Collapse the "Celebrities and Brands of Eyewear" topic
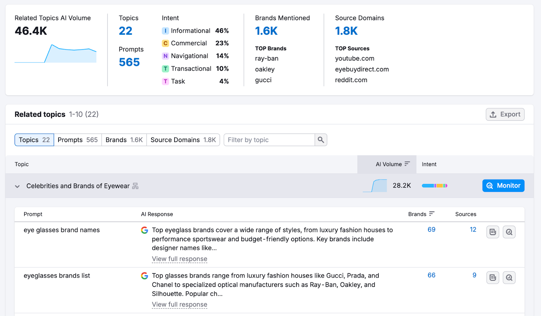 click(17, 186)
